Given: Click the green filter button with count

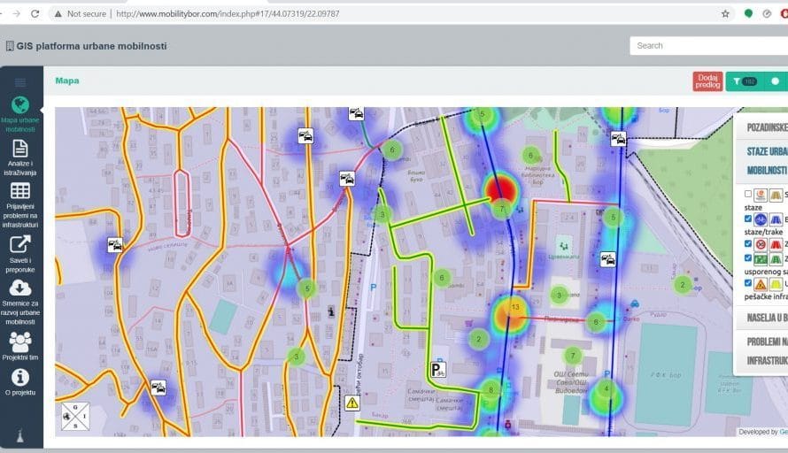Looking at the screenshot, I should point(742,81).
